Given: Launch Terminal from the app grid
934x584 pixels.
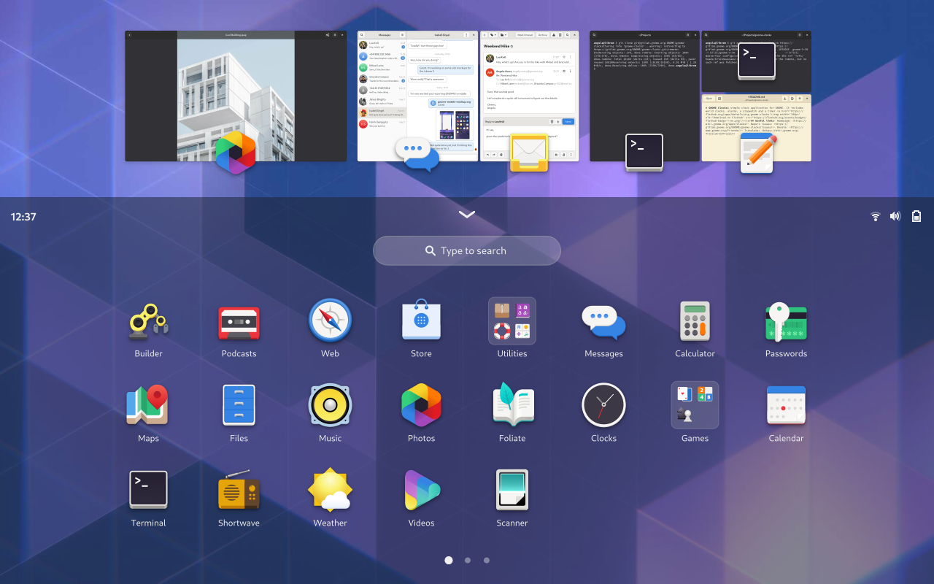Looking at the screenshot, I should coord(148,491).
